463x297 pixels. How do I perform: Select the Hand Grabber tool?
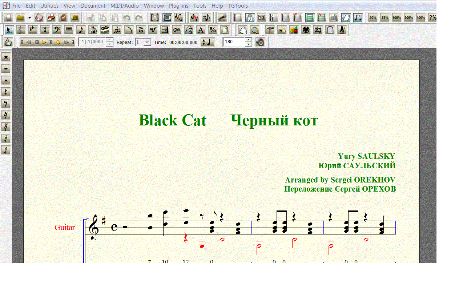pyautogui.click(x=243, y=30)
